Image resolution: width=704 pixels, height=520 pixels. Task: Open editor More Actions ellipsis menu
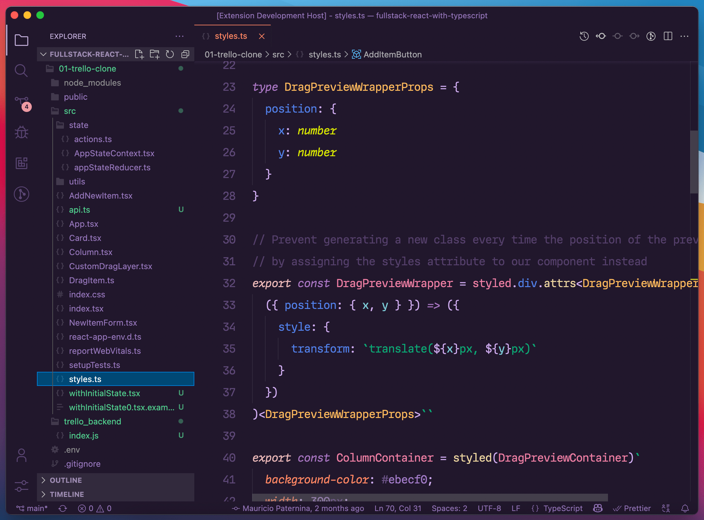[684, 36]
